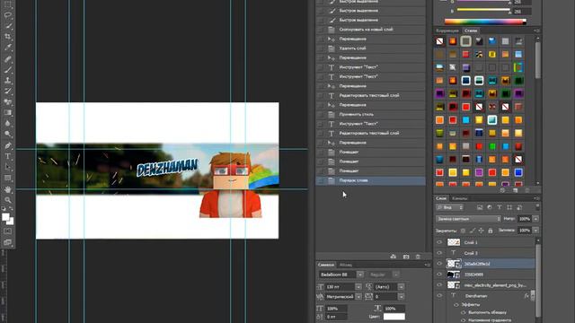Select the Horizontal Type tool
The image size is (575, 323).
click(8, 156)
